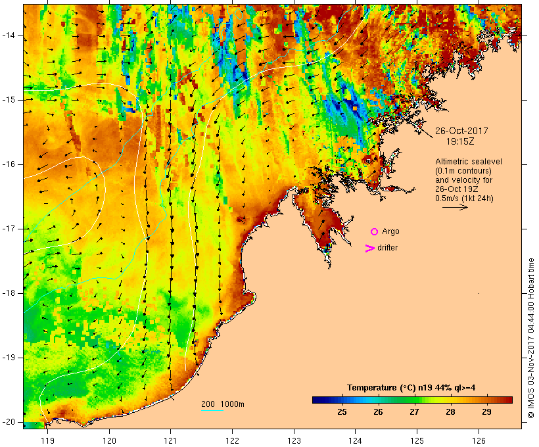The width and height of the screenshot is (539, 447).
Task: Click the magenta drifter arrow symbol
Action: (370, 248)
